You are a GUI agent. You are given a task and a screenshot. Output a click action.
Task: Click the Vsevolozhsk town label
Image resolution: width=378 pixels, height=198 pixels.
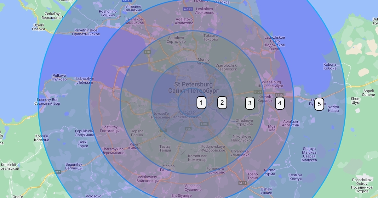(226, 67)
